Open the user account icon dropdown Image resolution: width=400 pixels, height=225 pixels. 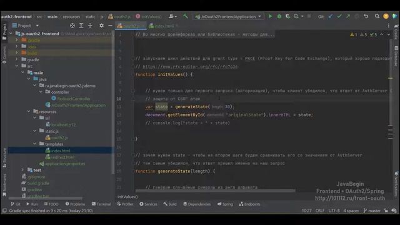[x=172, y=17]
